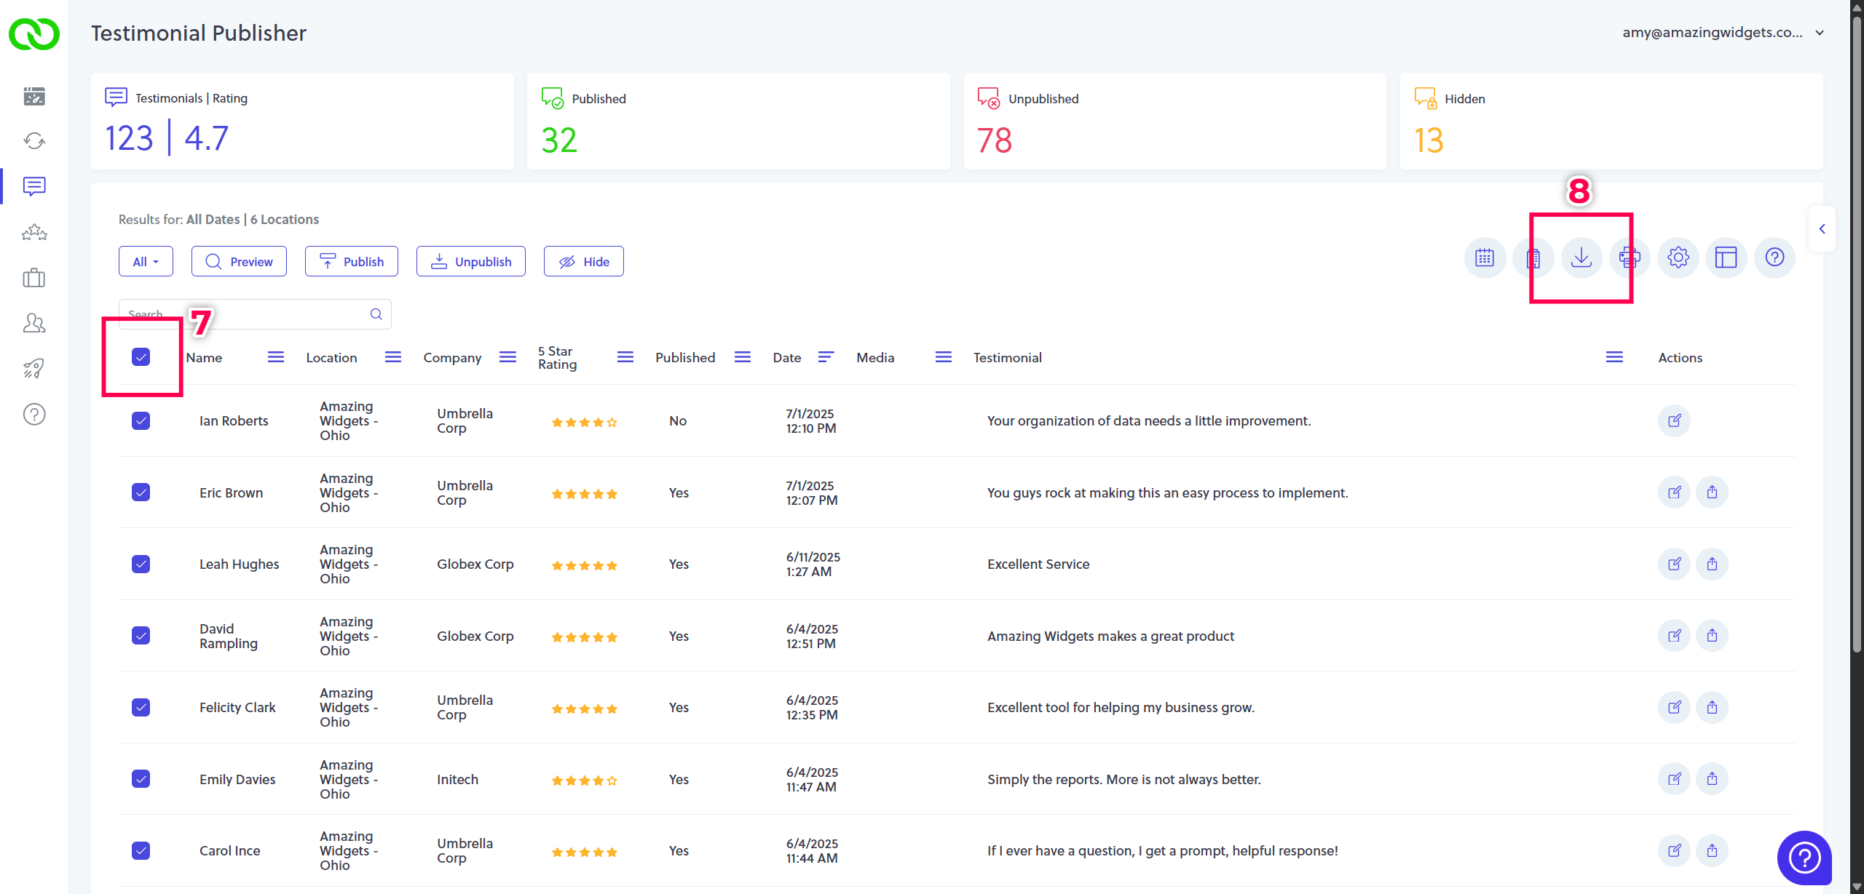Click the stars reviews sidebar icon
The image size is (1864, 894).
pos(34,233)
